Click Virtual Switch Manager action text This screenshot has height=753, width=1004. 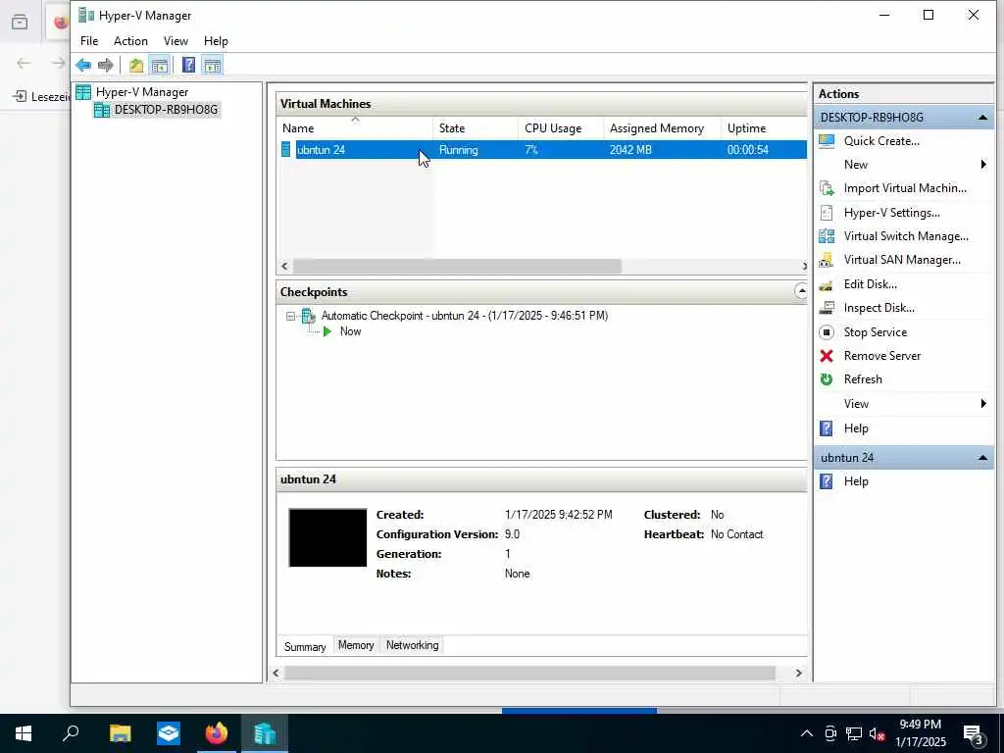[906, 236]
